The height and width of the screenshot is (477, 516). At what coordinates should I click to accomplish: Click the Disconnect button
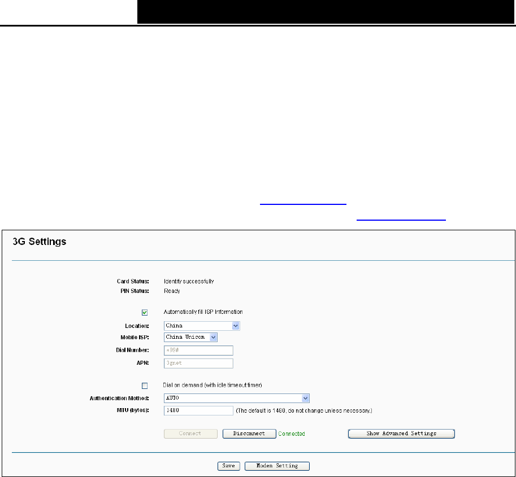(249, 434)
